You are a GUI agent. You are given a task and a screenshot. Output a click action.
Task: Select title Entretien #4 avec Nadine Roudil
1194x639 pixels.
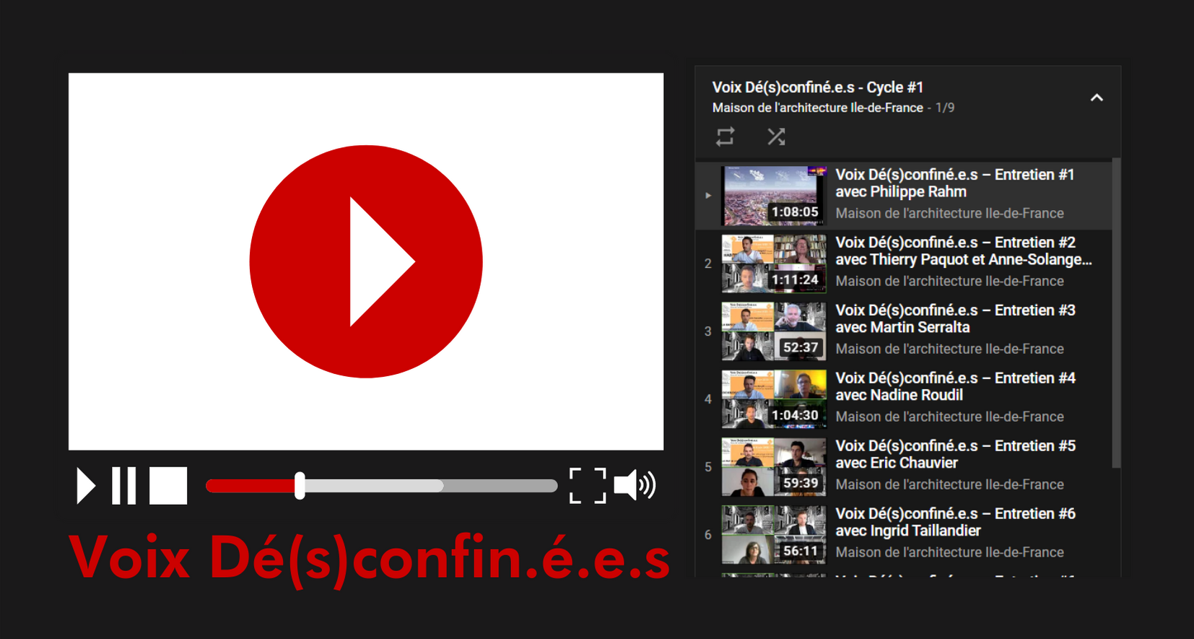pos(955,387)
